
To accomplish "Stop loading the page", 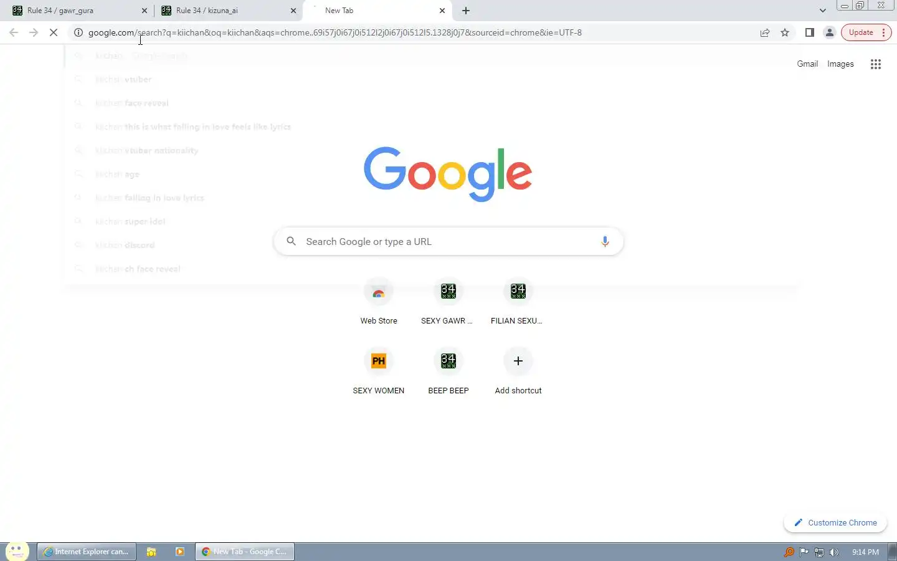I will [54, 32].
